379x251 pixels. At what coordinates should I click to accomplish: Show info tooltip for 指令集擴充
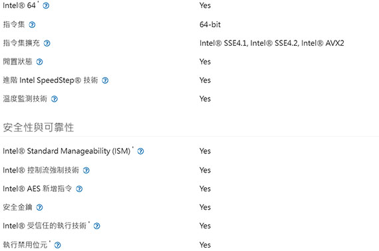tap(47, 43)
